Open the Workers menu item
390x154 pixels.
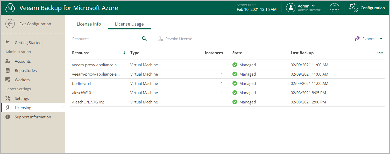click(22, 80)
